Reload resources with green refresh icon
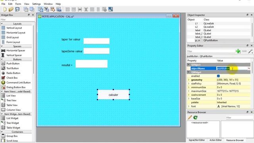Image resolution: width=254 pixels, height=143 pixels. pyautogui.click(x=196, y=118)
